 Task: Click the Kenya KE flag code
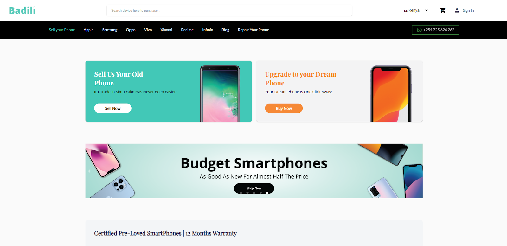[406, 11]
